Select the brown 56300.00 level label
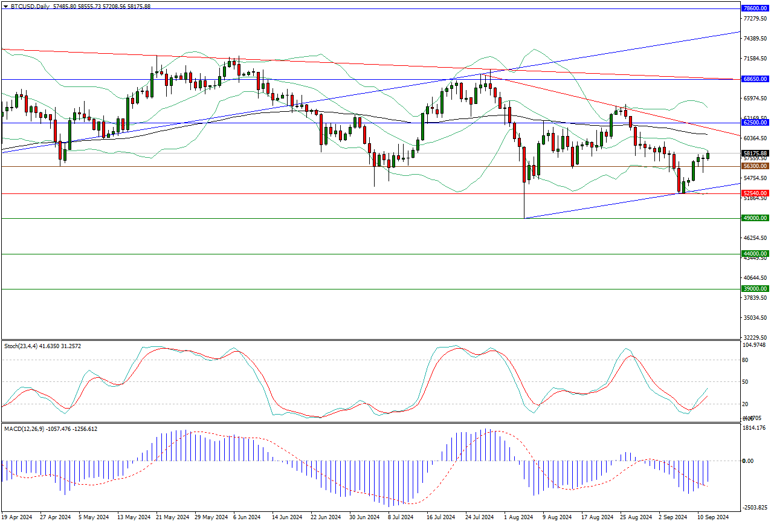 tap(755, 166)
